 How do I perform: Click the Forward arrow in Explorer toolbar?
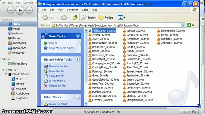[64, 18]
